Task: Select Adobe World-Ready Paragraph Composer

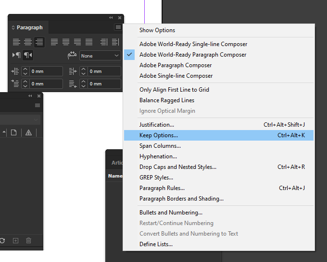Action: coord(219,55)
